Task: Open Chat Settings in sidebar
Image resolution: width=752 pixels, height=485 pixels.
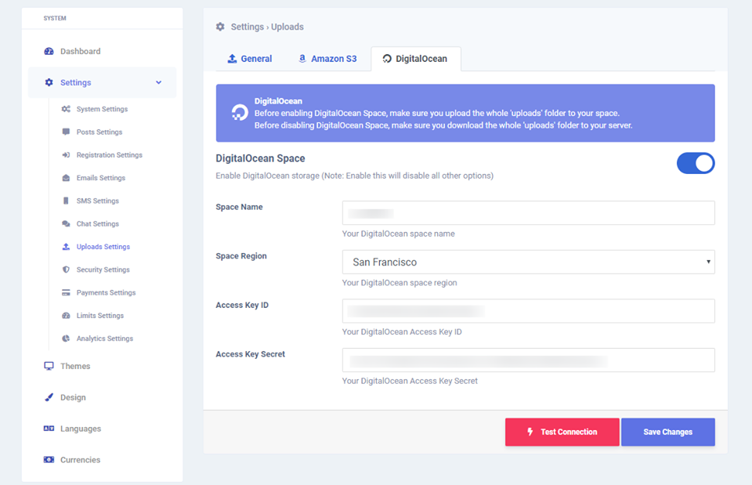Action: click(98, 224)
